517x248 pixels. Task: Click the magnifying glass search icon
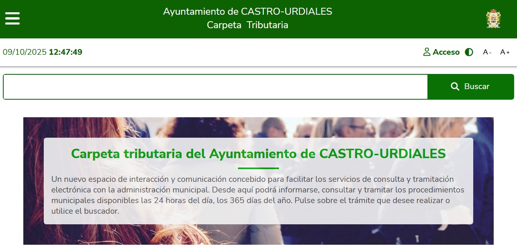coord(455,86)
